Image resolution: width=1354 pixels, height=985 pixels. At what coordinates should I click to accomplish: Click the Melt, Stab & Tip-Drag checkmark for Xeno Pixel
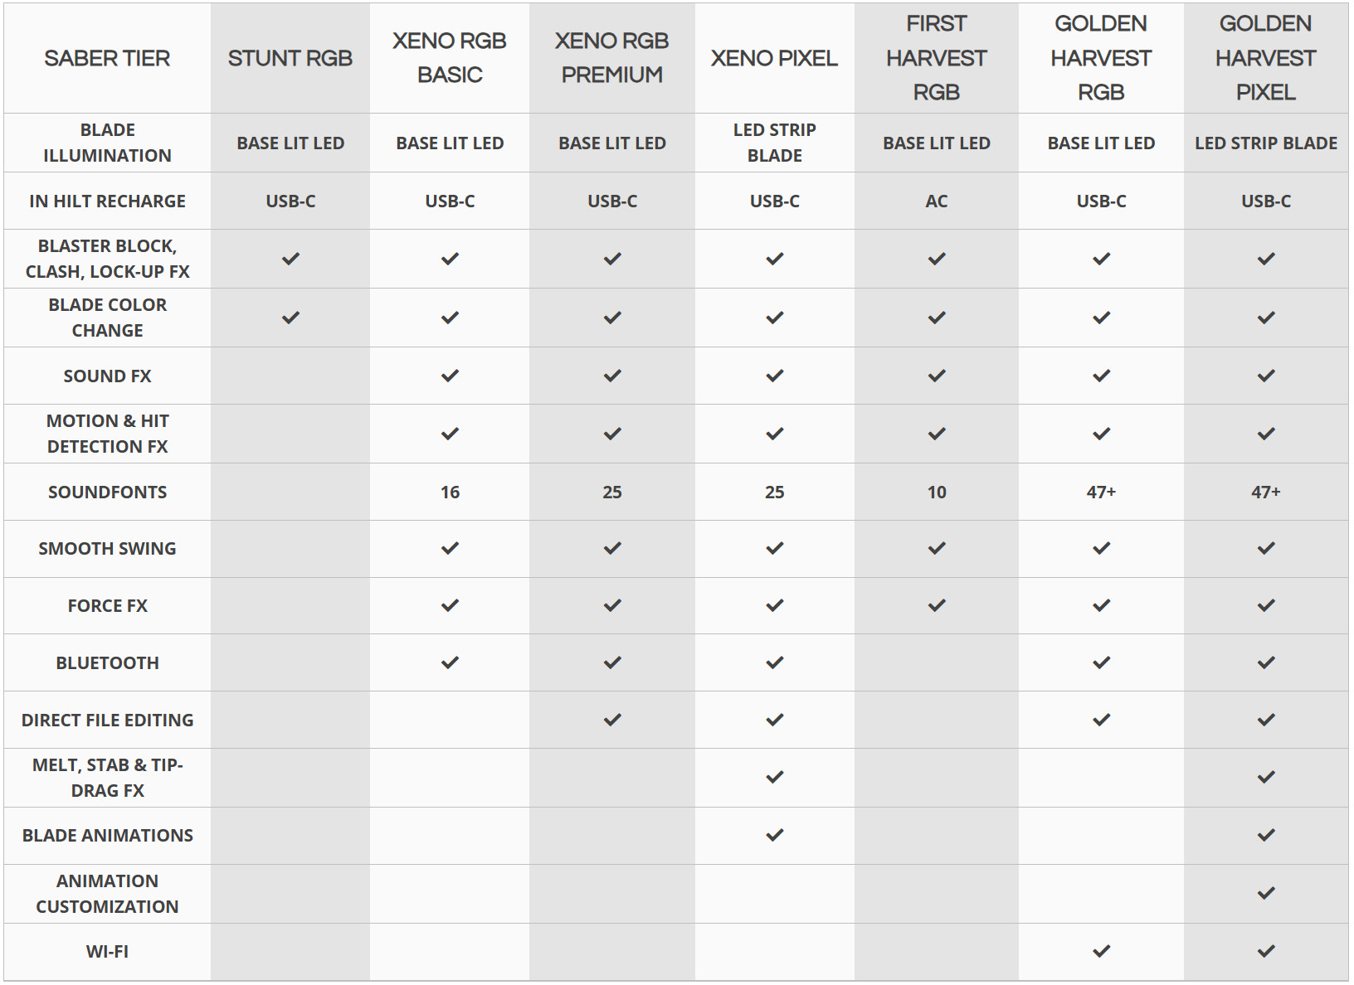(x=775, y=777)
